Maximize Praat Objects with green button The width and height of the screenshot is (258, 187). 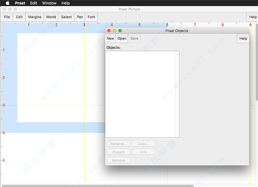coord(120,31)
